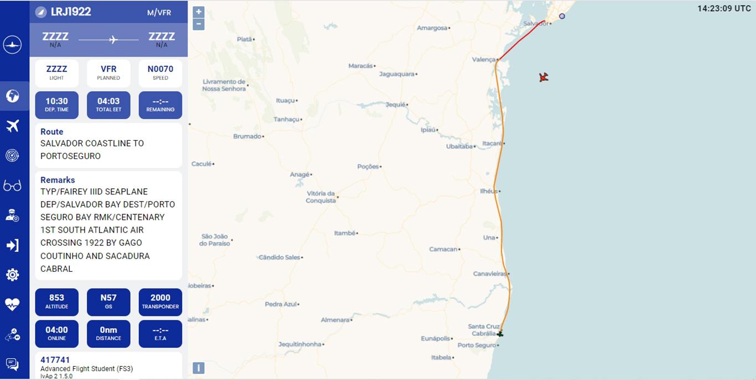The image size is (756, 380).
Task: Click the black aircraft near Santa Cruz Cabrália
Action: pos(500,334)
